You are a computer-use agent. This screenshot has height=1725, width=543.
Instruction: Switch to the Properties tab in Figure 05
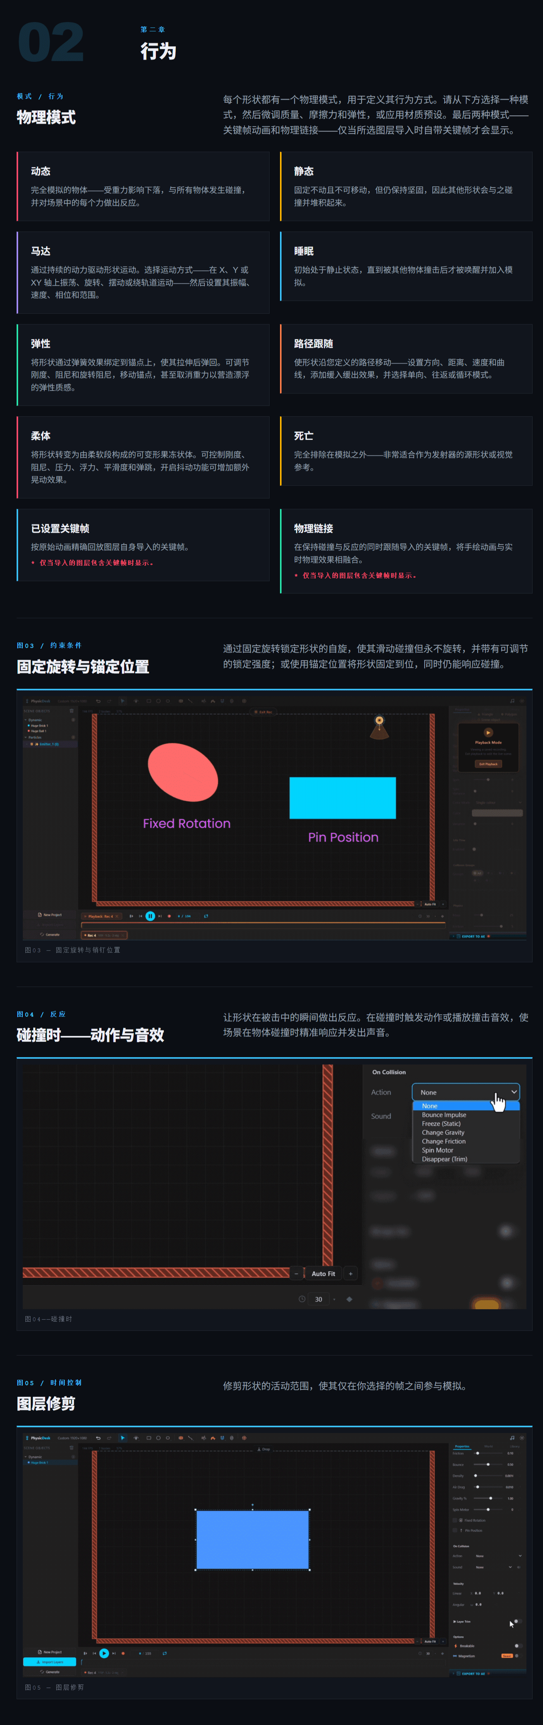tap(462, 1447)
